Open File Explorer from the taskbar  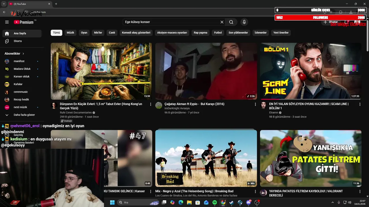pyautogui.click(x=189, y=202)
